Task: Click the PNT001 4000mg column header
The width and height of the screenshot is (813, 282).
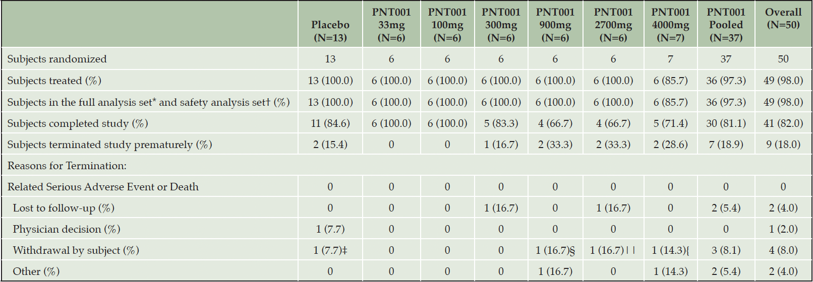Action: (670, 25)
